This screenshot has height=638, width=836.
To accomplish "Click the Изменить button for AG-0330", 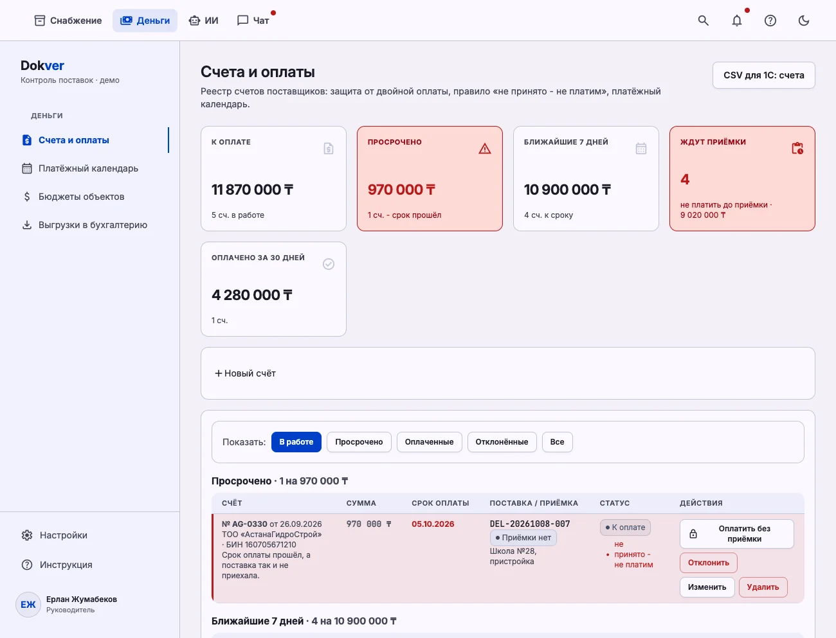I will 707,587.
